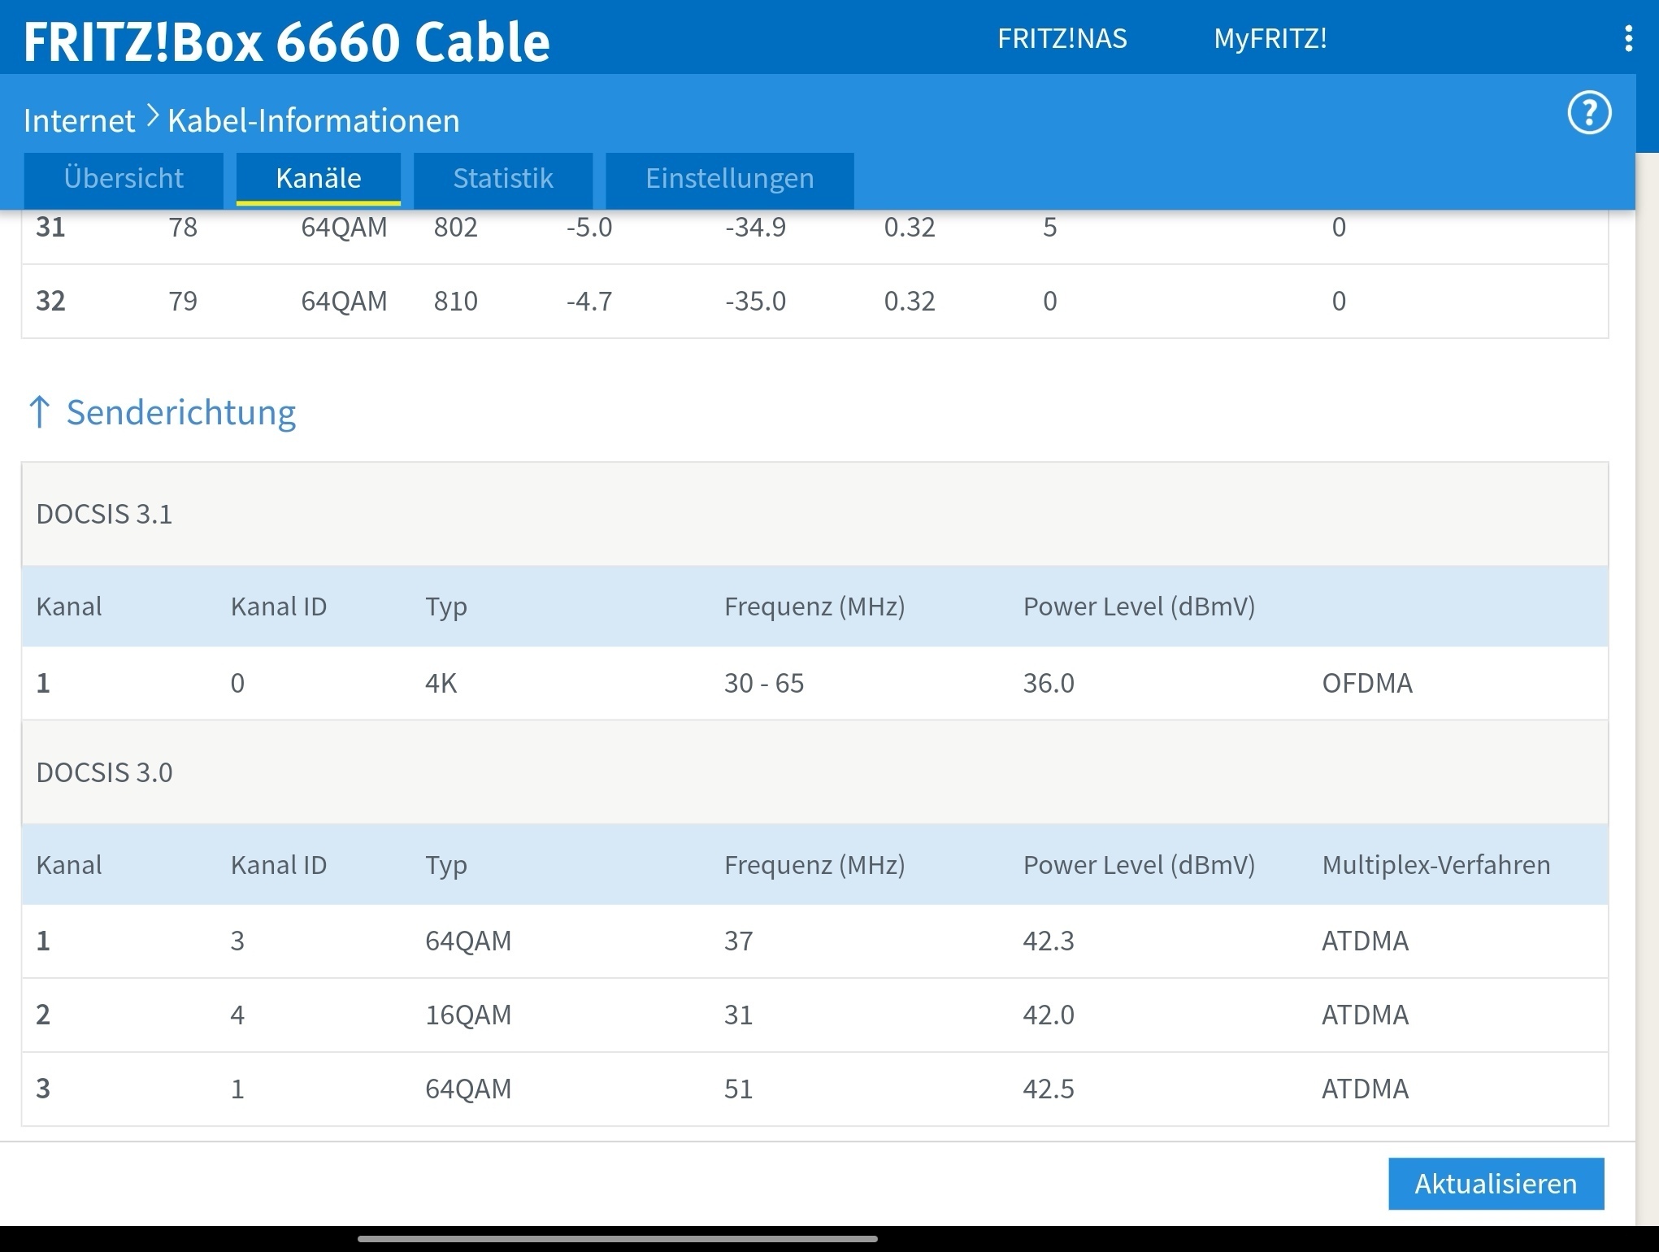Click power level value 36.0
The image size is (1659, 1252).
tap(1049, 683)
